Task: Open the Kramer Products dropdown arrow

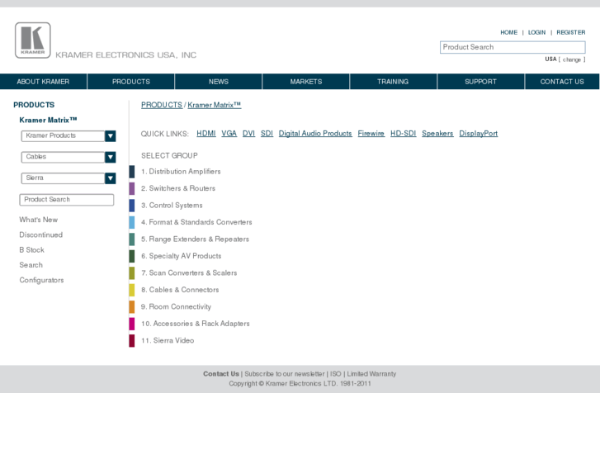Action: tap(111, 136)
